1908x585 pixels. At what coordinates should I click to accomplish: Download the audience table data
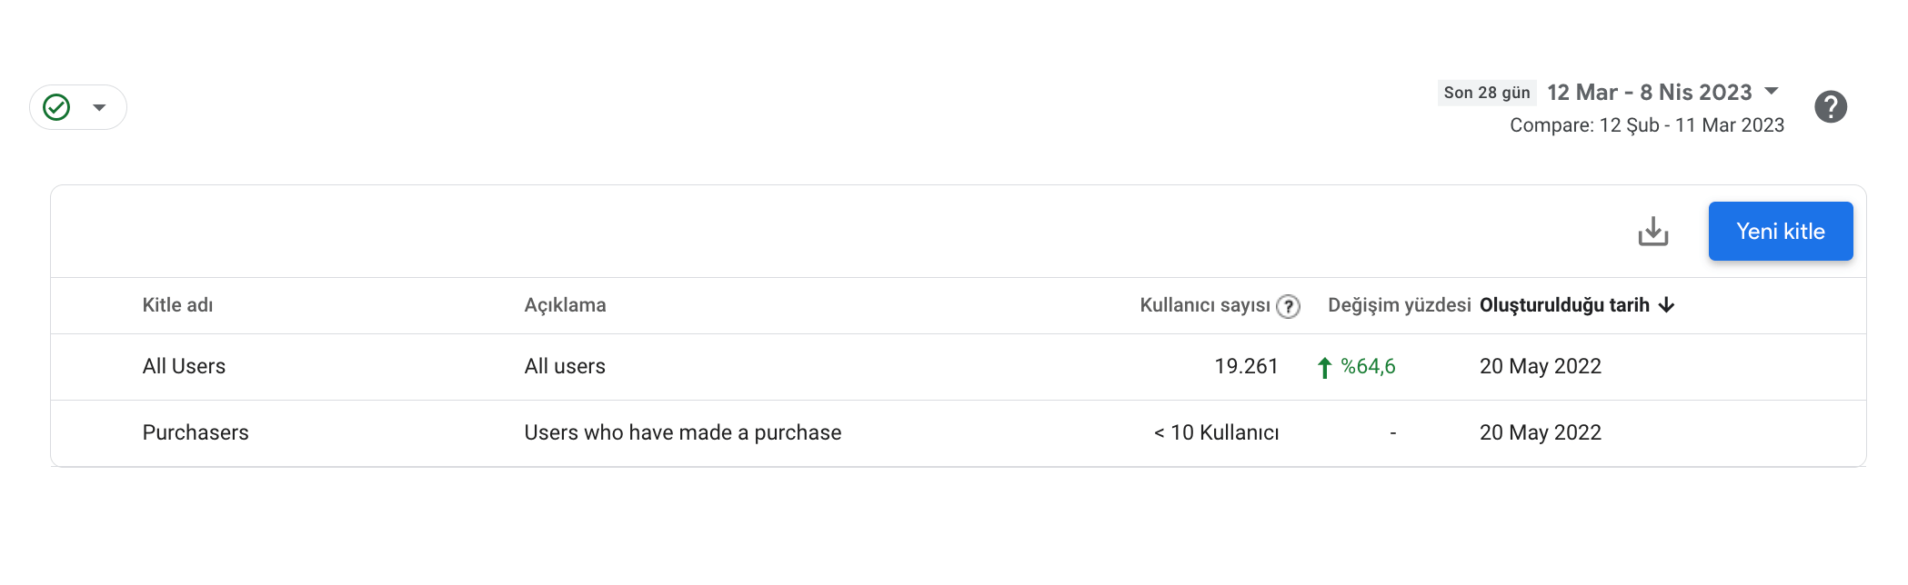(x=1652, y=232)
